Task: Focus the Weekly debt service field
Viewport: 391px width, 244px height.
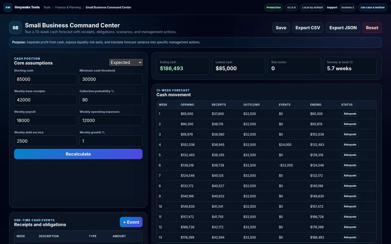Action: point(46,141)
